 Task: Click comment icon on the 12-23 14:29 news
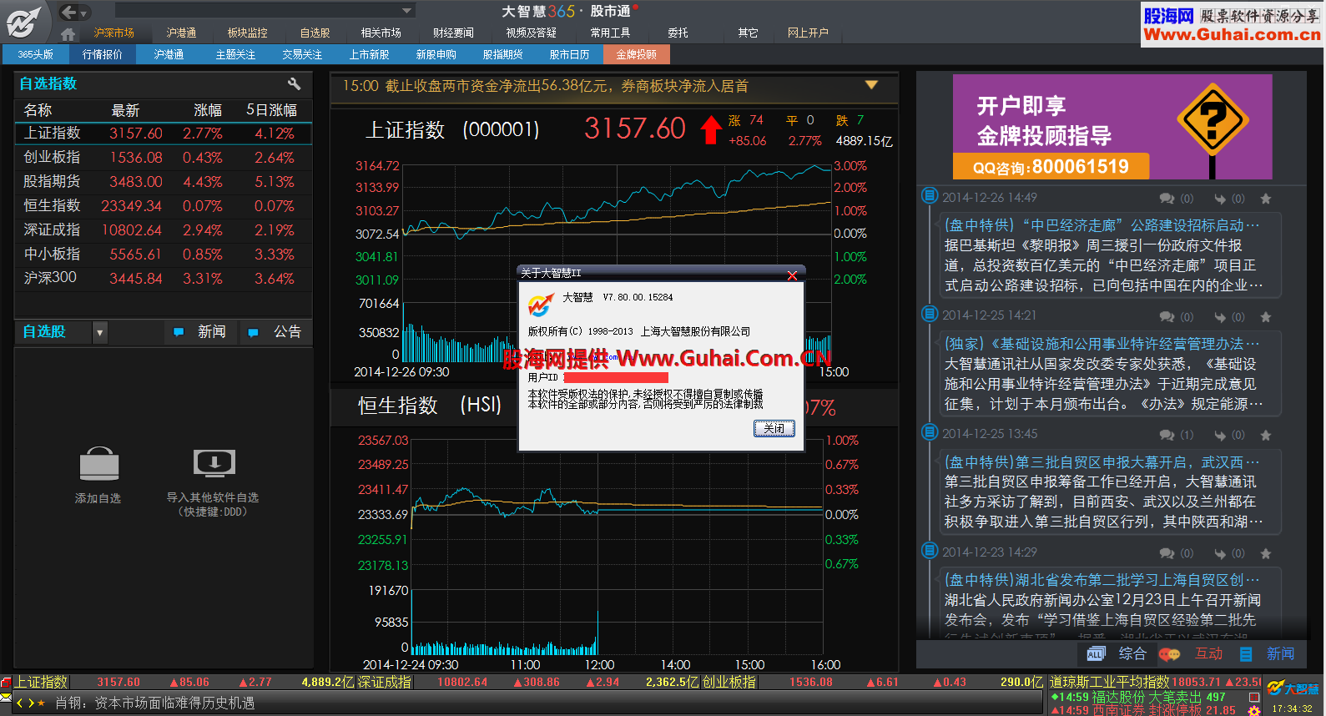pos(1167,553)
